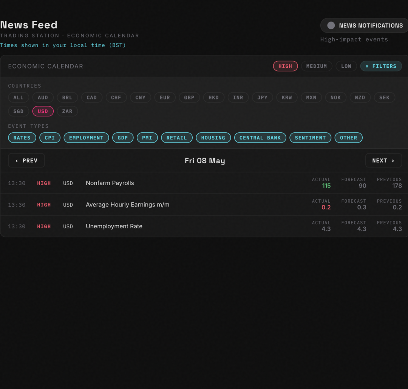The height and width of the screenshot is (389, 408).
Task: Select the CNY country chip
Action: pyautogui.click(x=141, y=98)
